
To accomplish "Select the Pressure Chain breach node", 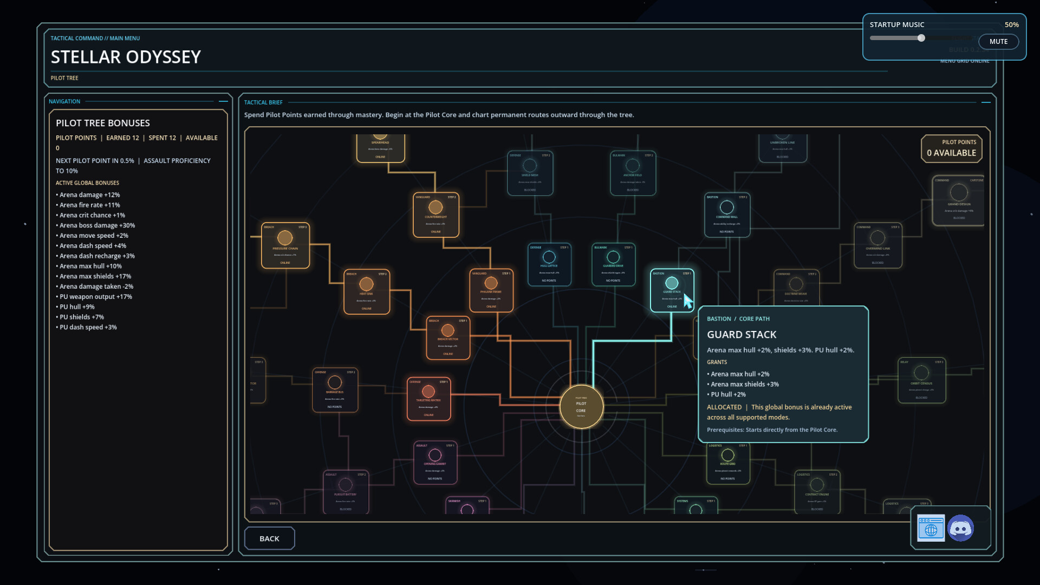I will [x=285, y=245].
